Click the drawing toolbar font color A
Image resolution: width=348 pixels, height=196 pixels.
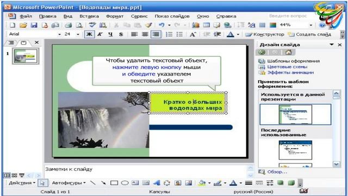(233, 183)
